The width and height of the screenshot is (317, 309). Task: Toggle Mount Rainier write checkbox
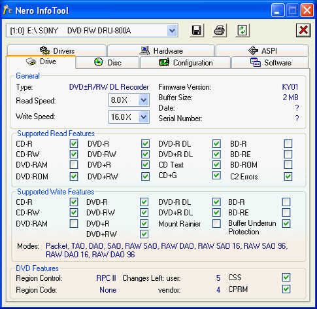(x=216, y=223)
